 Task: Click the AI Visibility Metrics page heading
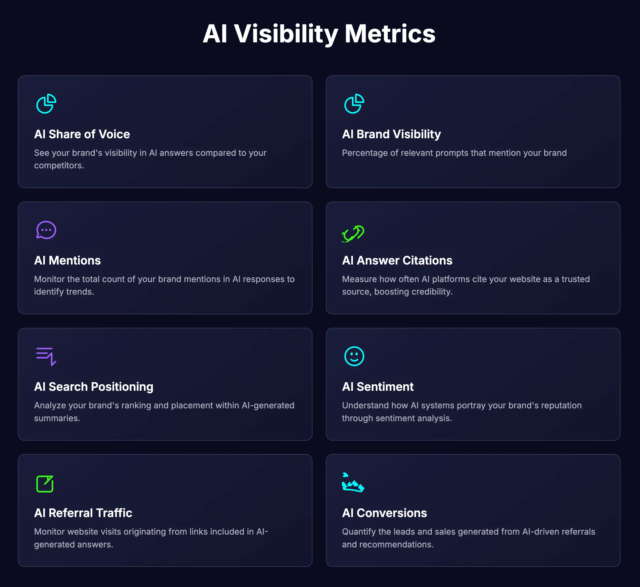click(x=319, y=34)
